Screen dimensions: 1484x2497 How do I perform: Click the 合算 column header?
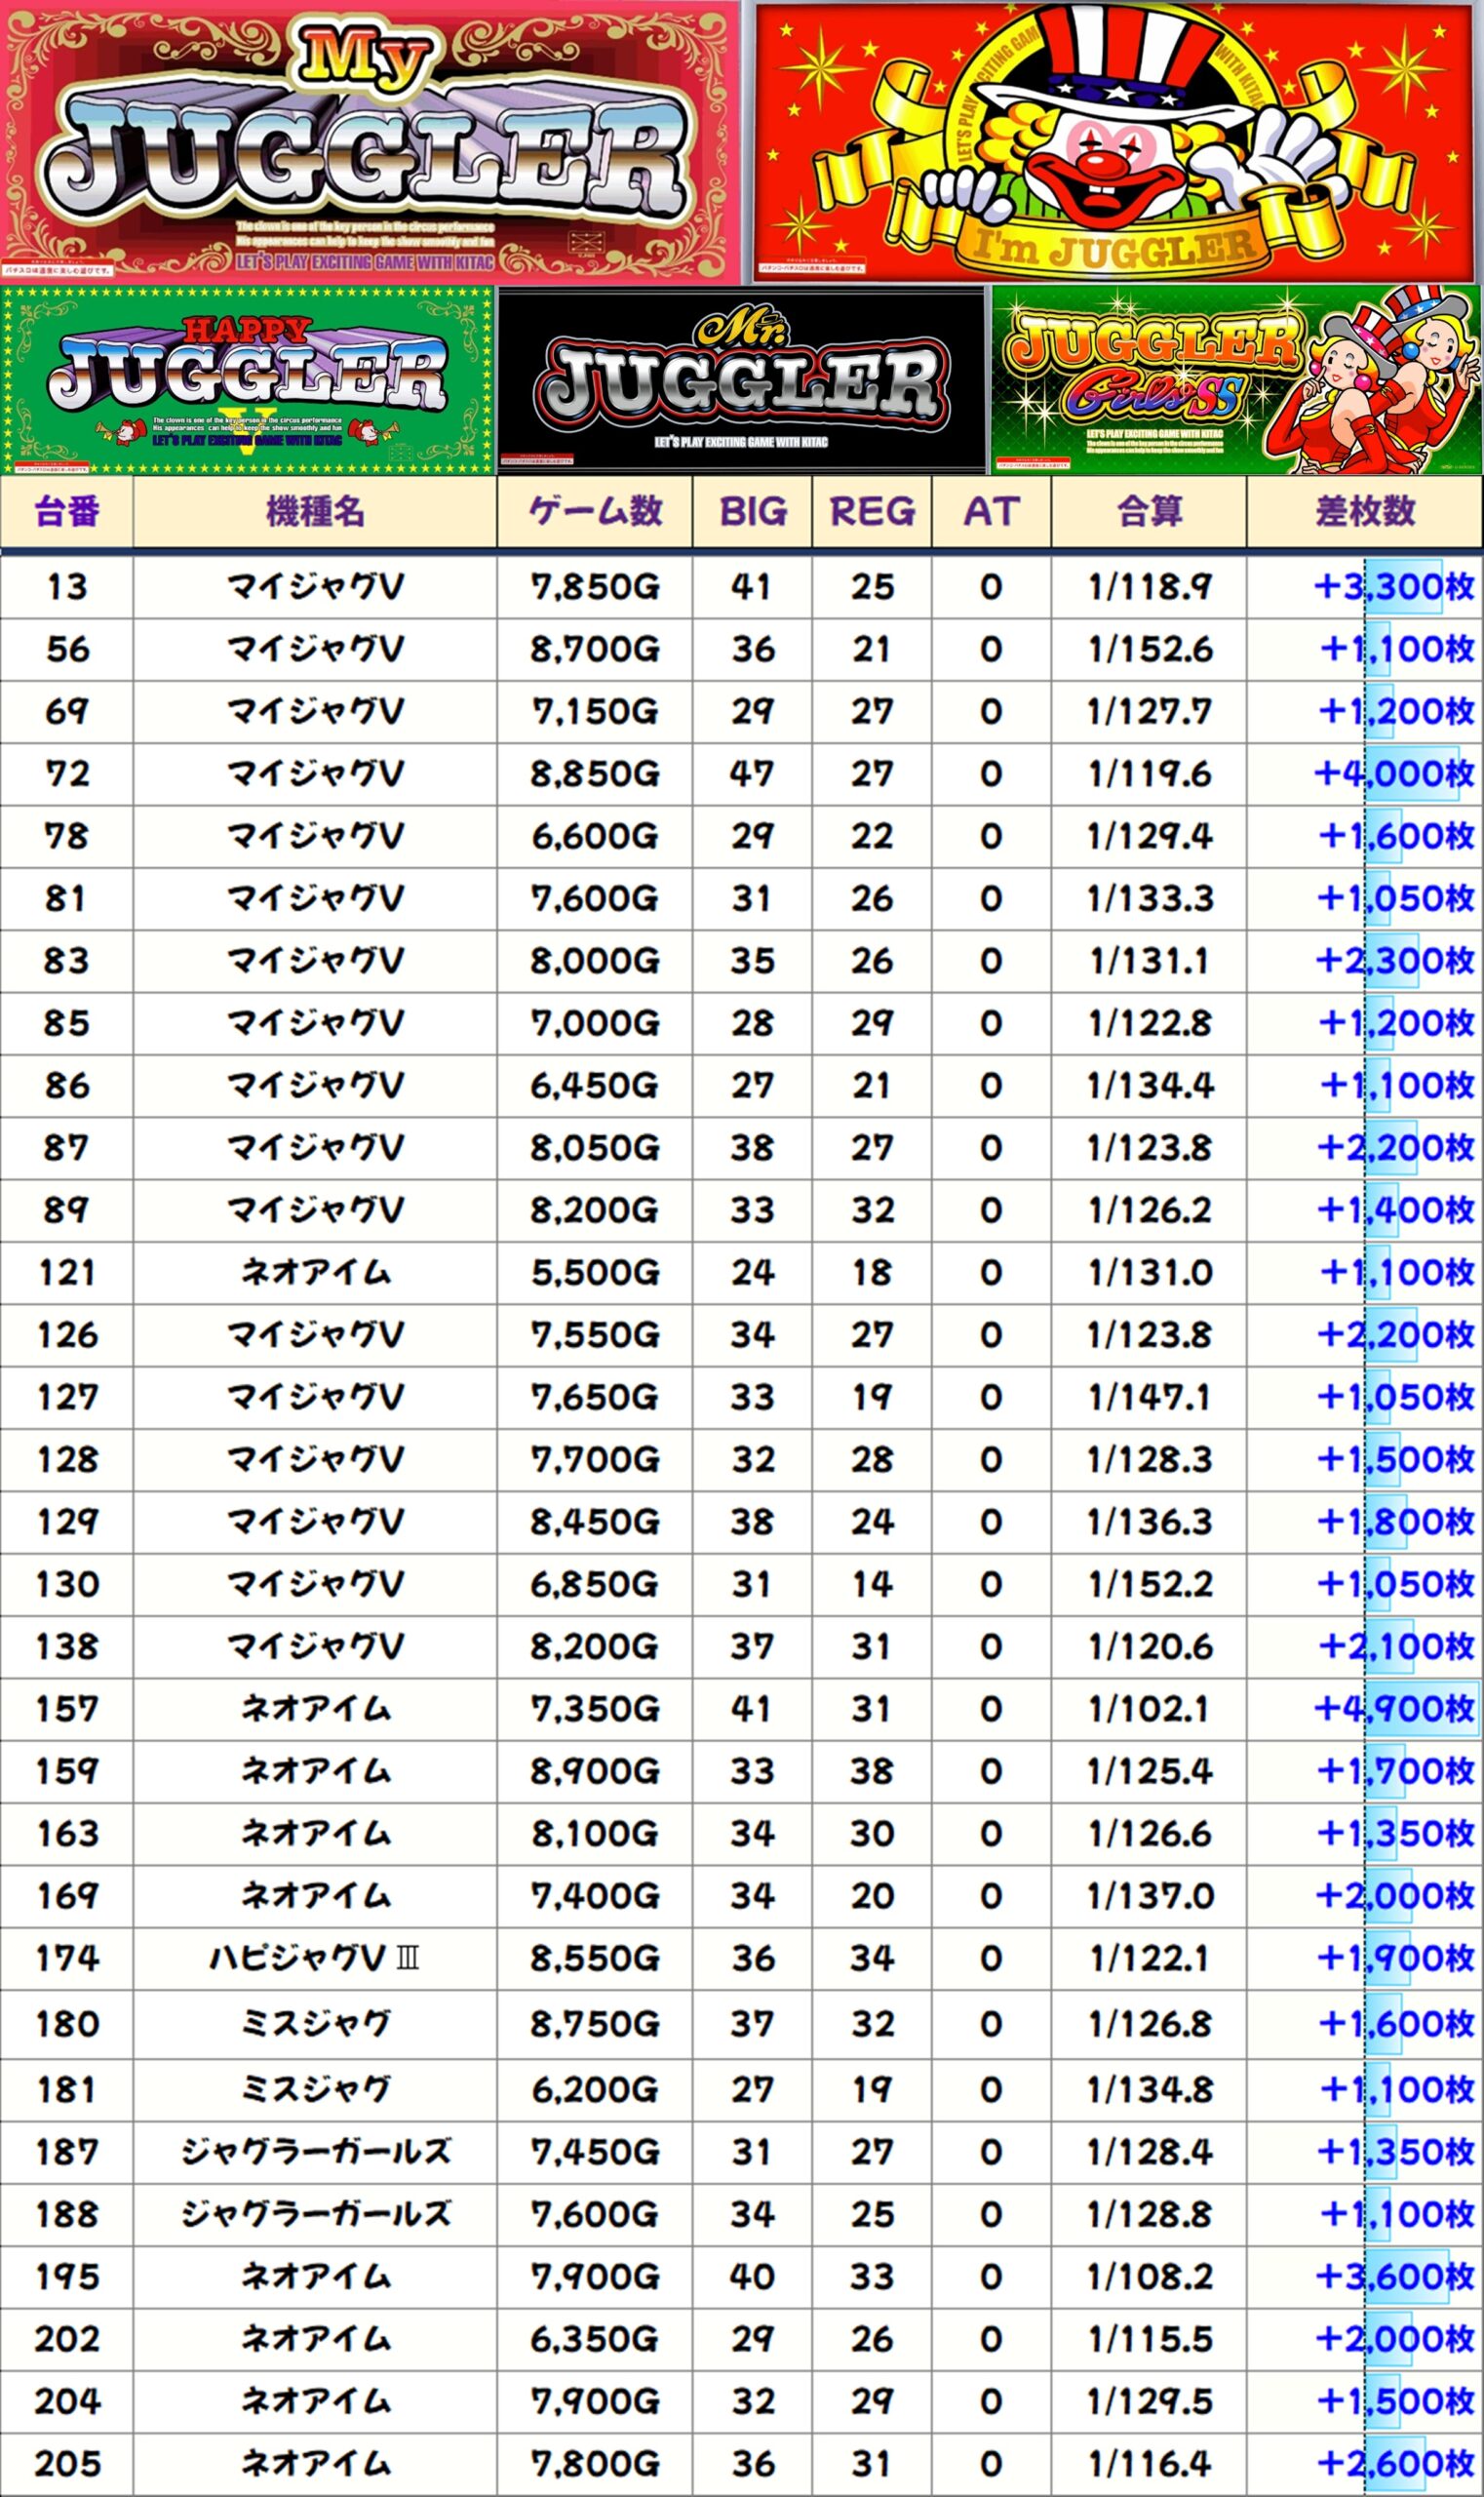[1150, 512]
